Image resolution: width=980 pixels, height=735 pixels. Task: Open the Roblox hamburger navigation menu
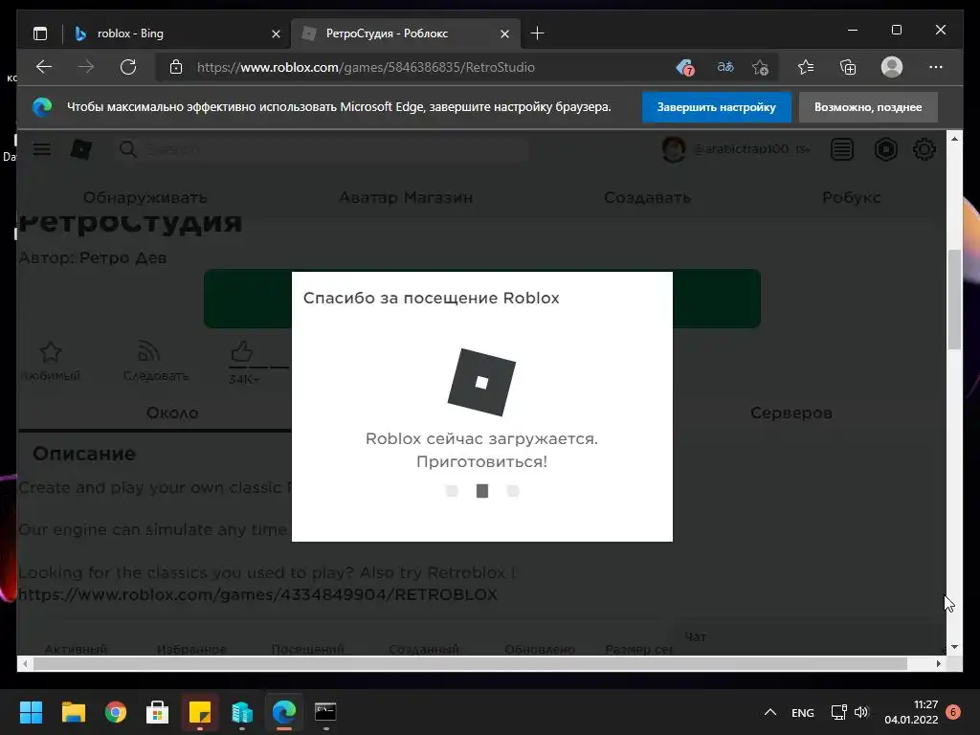tap(42, 149)
